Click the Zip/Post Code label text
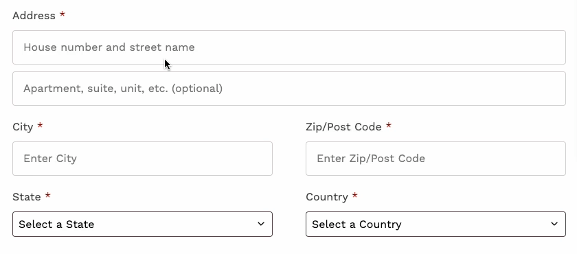Screen dimensions: 577x254 tap(343, 127)
